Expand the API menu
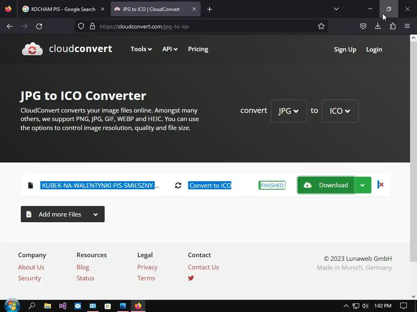The width and height of the screenshot is (417, 312). pos(170,49)
